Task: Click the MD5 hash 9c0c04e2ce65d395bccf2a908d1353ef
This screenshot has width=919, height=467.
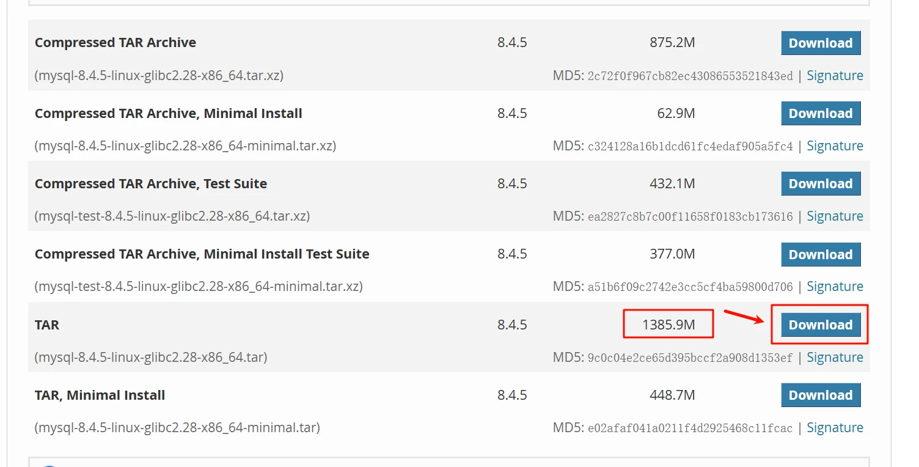Action: [x=690, y=358]
